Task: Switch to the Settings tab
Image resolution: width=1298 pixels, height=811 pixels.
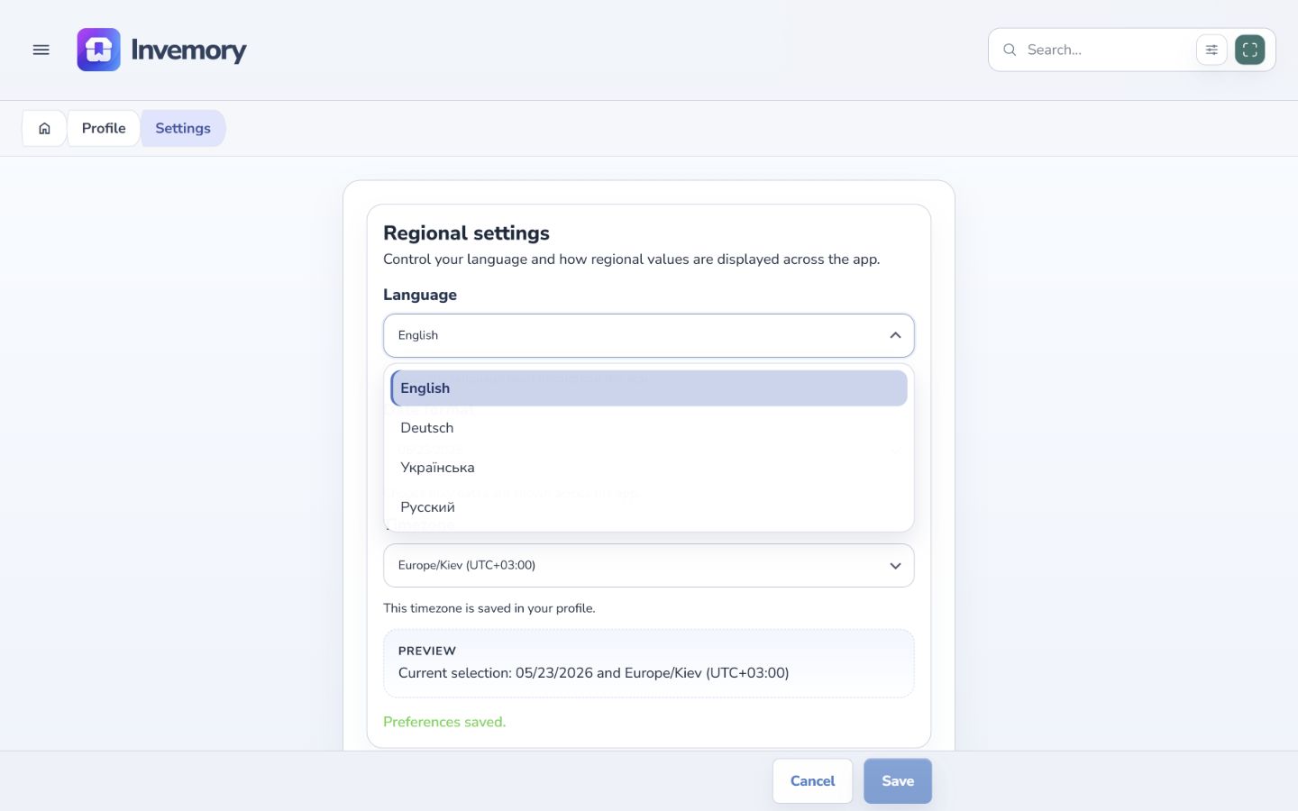Action: (x=183, y=128)
